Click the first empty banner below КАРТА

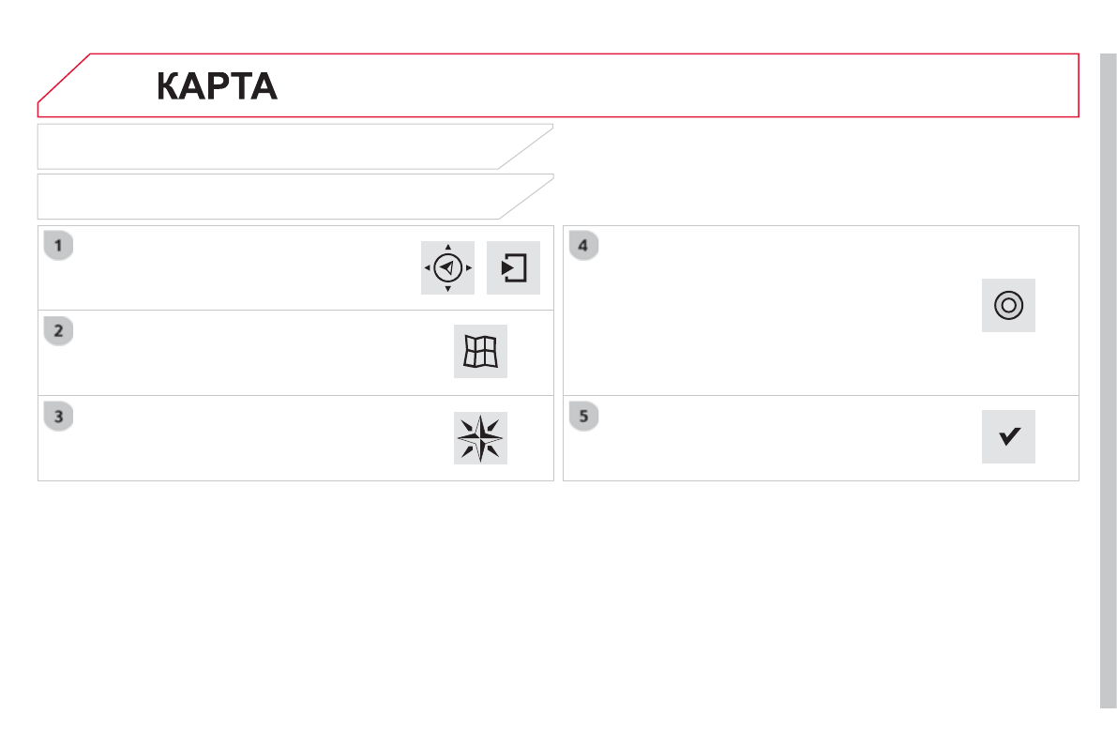click(281, 146)
